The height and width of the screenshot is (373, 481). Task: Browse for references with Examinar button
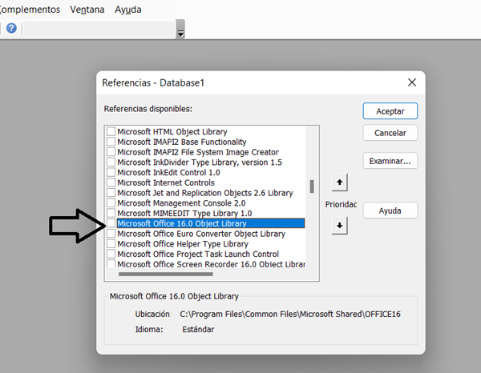point(390,161)
